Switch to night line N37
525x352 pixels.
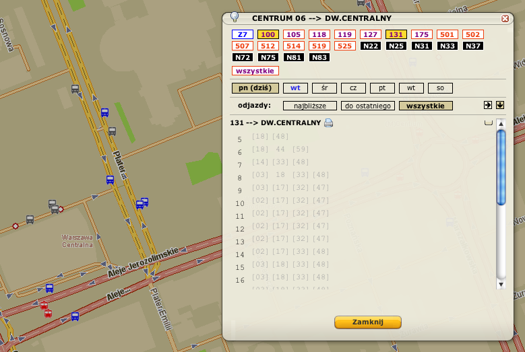472,46
